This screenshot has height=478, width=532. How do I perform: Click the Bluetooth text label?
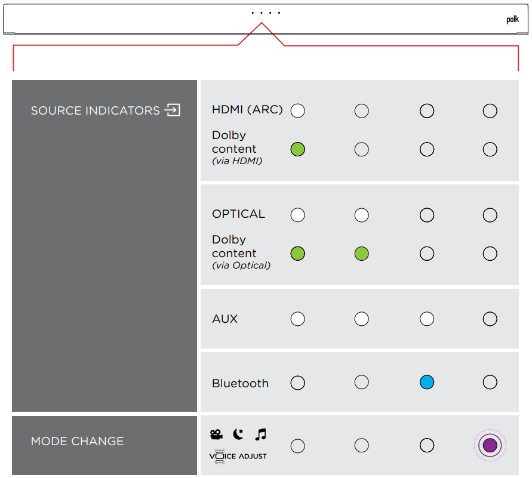[240, 384]
